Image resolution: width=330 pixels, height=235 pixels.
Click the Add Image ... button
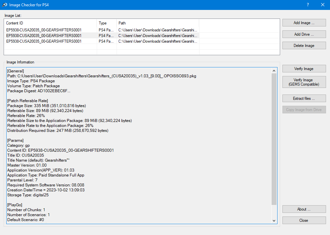tap(304, 23)
